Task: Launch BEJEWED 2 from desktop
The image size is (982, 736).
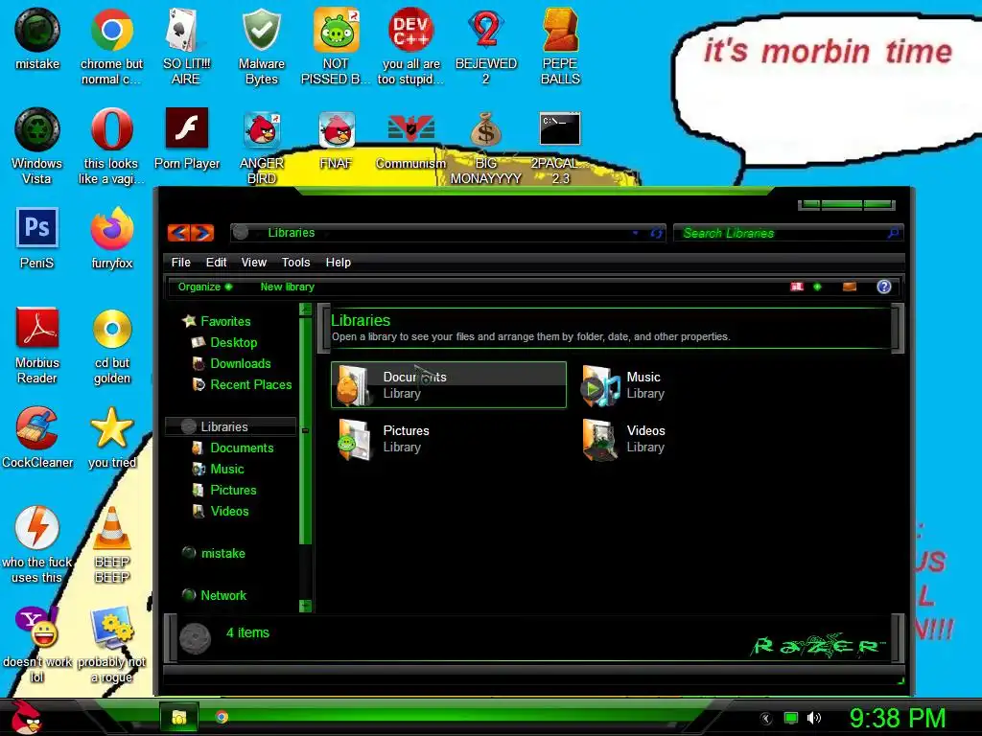Action: coord(486,46)
